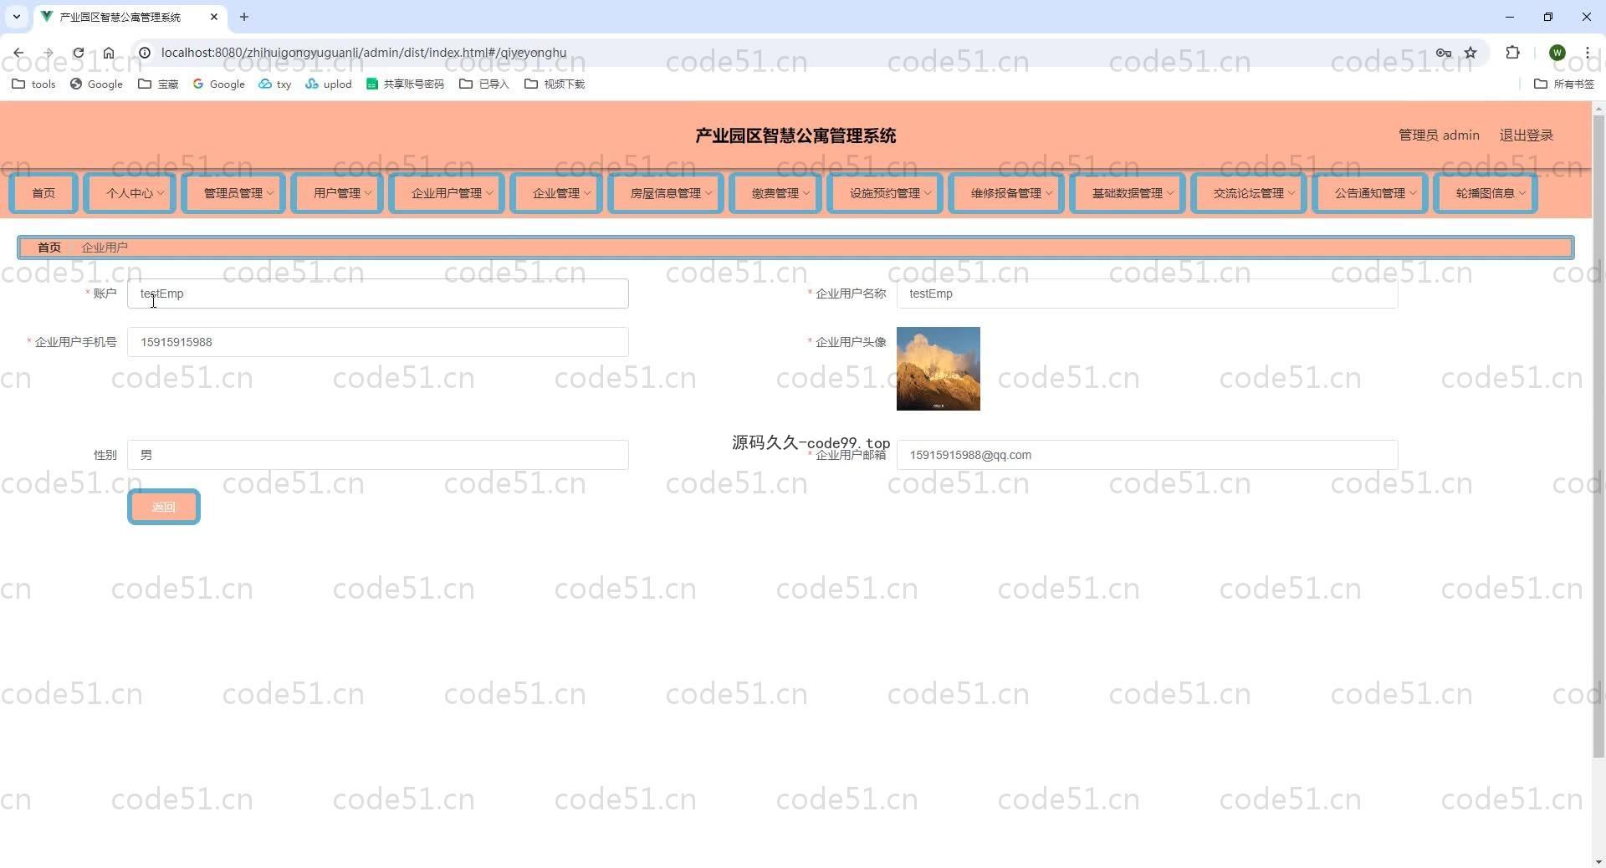Open the 宝藏 bookmark folder

(158, 84)
